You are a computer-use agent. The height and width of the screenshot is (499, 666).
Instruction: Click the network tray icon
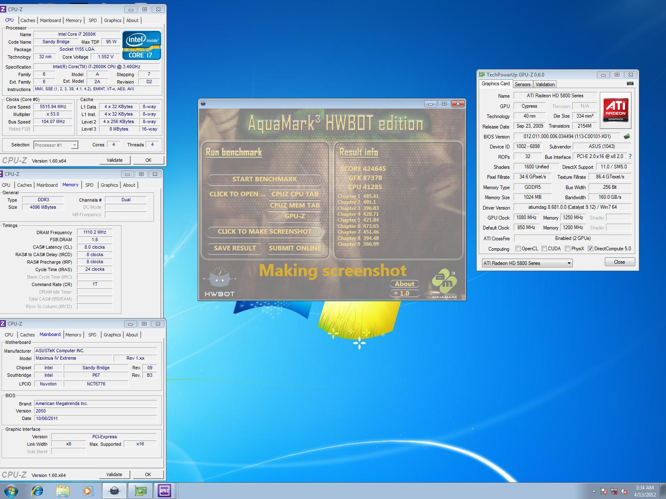point(614,492)
